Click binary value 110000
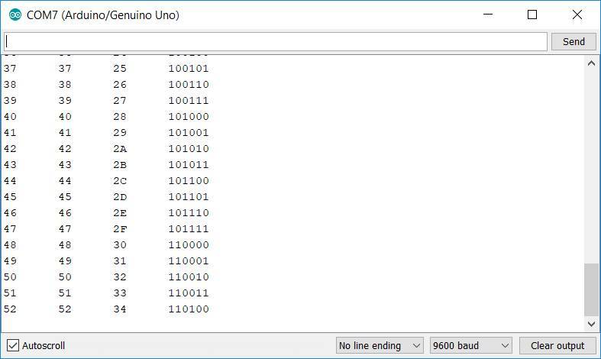The image size is (601, 359). 189,244
